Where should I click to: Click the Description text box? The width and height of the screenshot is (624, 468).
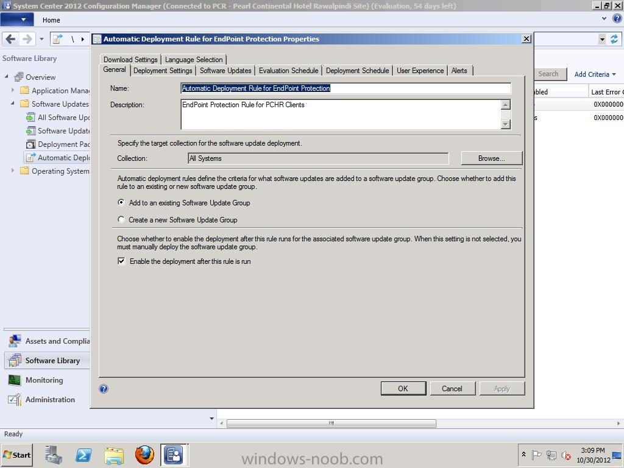point(341,114)
